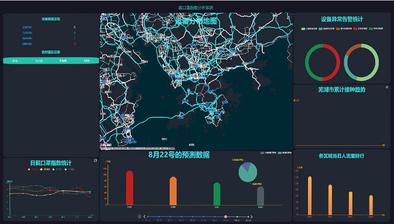Toggle red 区域A series in line chart legend
This screenshot has height=224, width=394.
click(x=30, y=169)
